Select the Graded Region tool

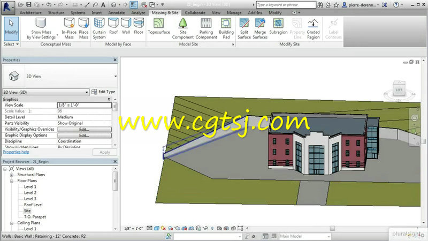[x=313, y=28]
